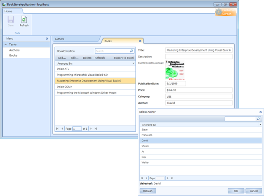Viewport: 264px width, 196px height.
Task: Go to next page in book list
Action: tap(91, 129)
